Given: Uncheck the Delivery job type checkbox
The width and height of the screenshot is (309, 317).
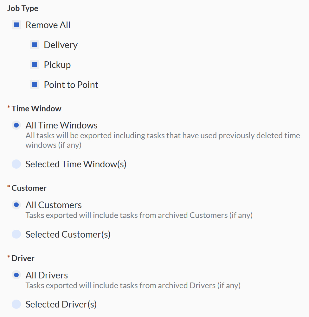Looking at the screenshot, I should click(x=35, y=45).
